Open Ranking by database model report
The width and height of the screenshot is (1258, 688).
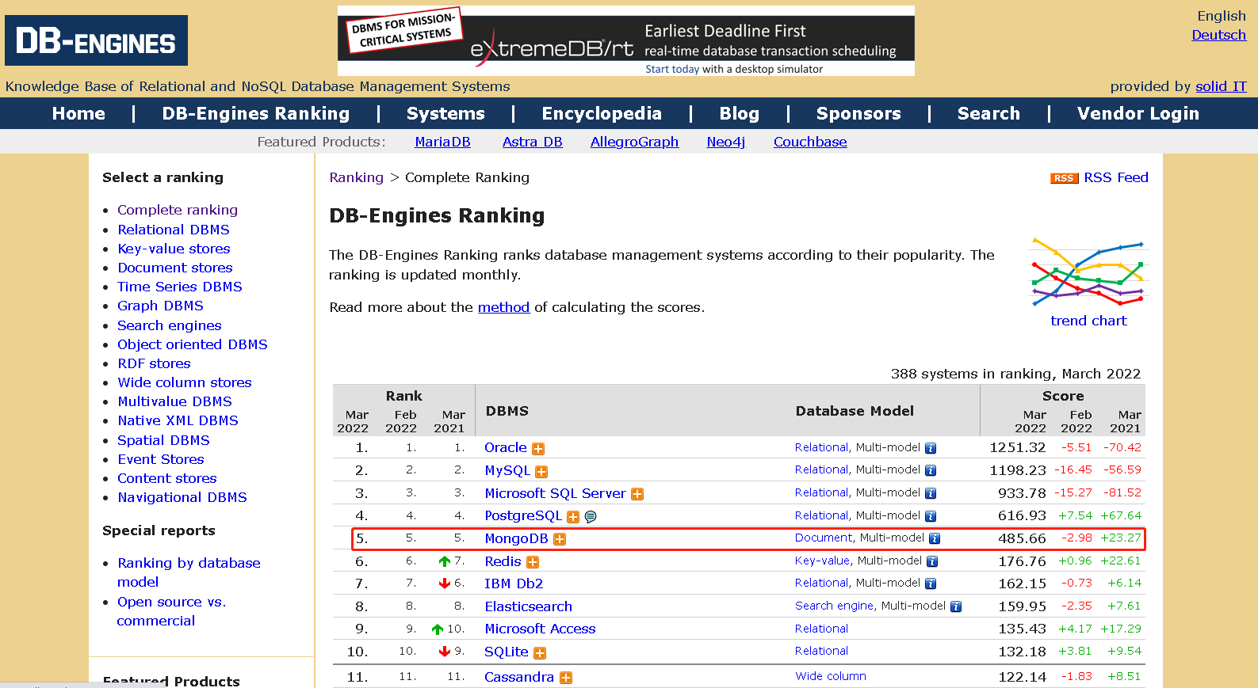pyautogui.click(x=189, y=572)
